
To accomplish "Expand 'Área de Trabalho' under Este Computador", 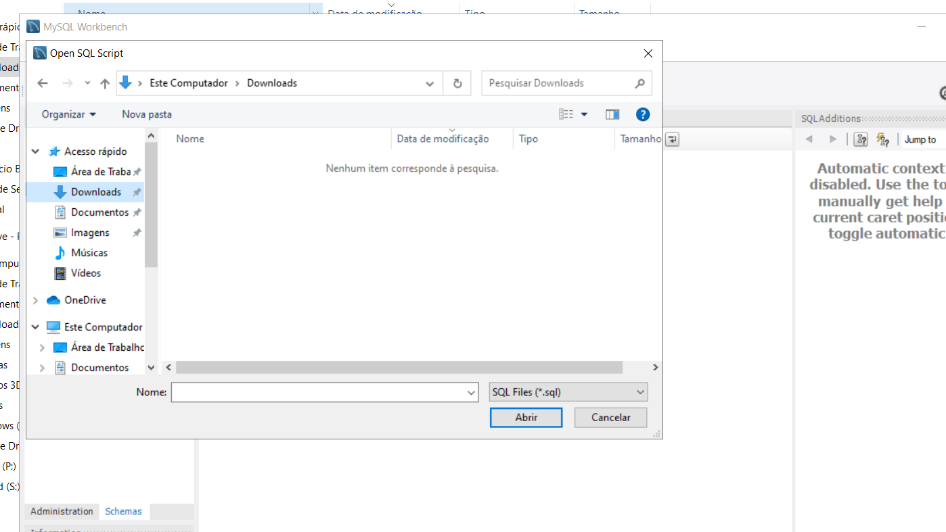I will pos(43,347).
